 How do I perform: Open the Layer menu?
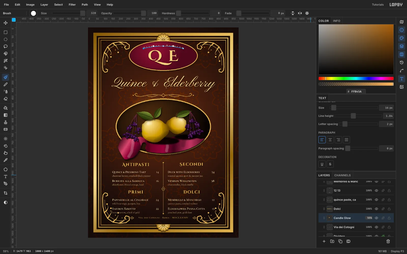(44, 5)
